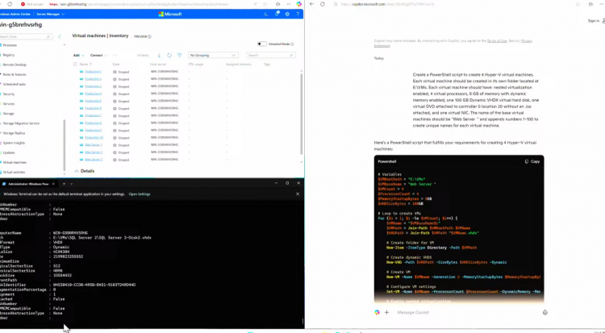Viewport: 605px width, 333px height.
Task: Click Open Settings link in terminal banner
Action: pyautogui.click(x=140, y=194)
